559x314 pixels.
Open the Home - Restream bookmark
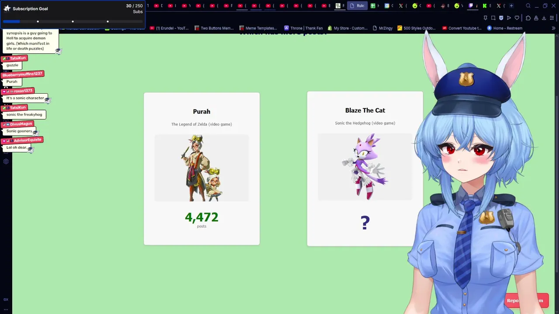(504, 28)
